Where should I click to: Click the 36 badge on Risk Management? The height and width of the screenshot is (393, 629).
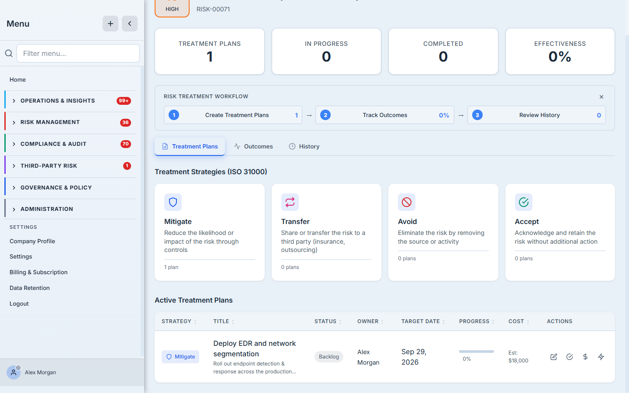tap(125, 122)
